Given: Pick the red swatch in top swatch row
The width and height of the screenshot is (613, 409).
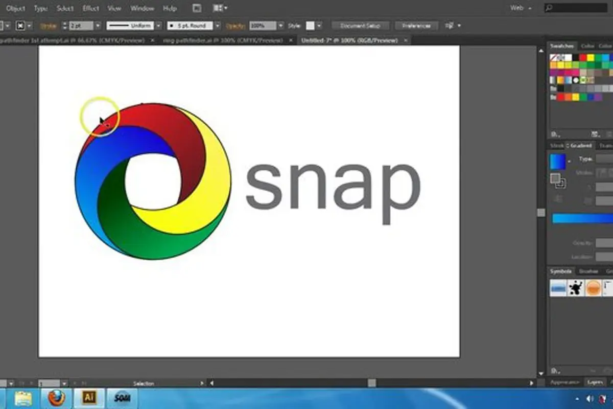Looking at the screenshot, I should click(583, 58).
